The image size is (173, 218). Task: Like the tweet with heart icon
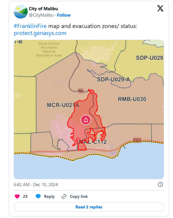(17, 196)
